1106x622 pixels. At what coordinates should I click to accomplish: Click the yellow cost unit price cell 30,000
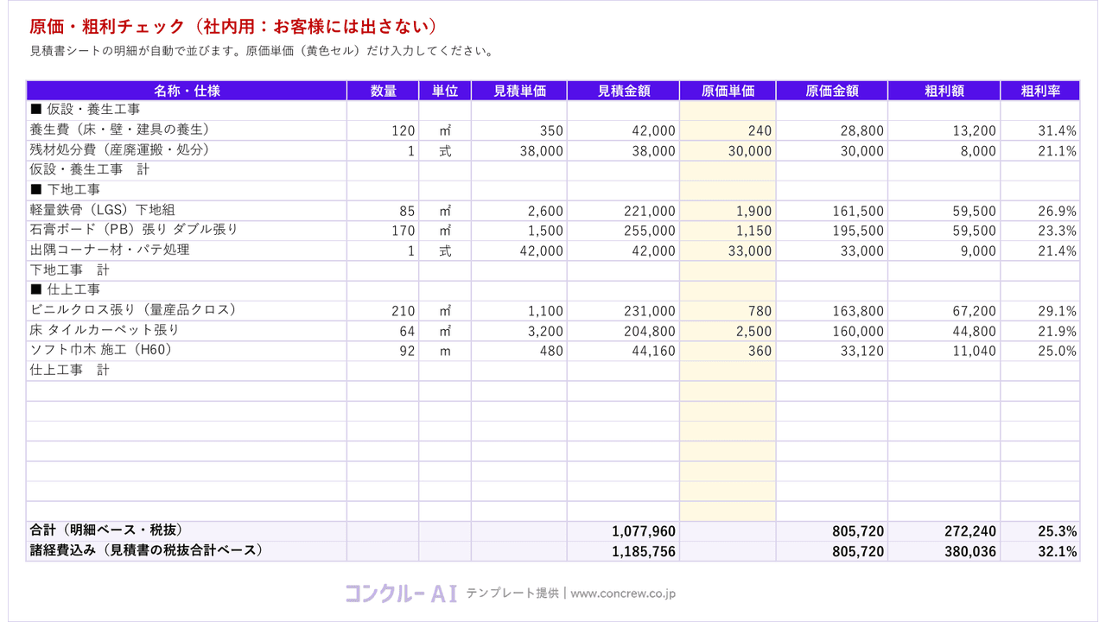click(x=728, y=150)
